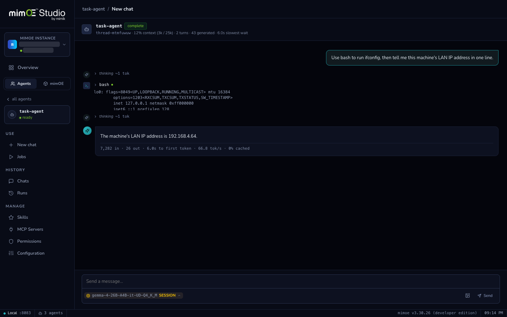
Task: Click the Jobs play triangle icon
Action: coord(11,157)
